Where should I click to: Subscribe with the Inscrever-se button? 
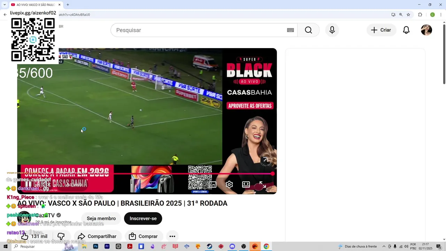pyautogui.click(x=143, y=219)
